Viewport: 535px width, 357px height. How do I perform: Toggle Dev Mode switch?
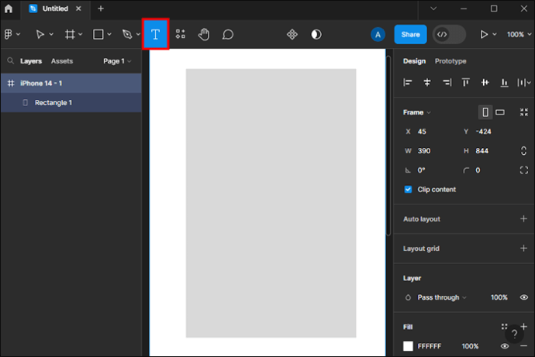449,35
